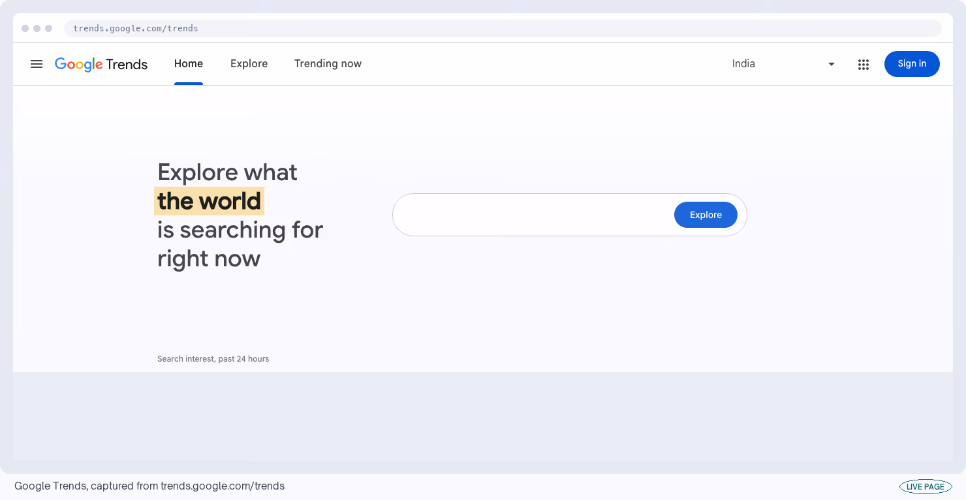
Task: Click the "is searching for" heading line
Action: 240,230
